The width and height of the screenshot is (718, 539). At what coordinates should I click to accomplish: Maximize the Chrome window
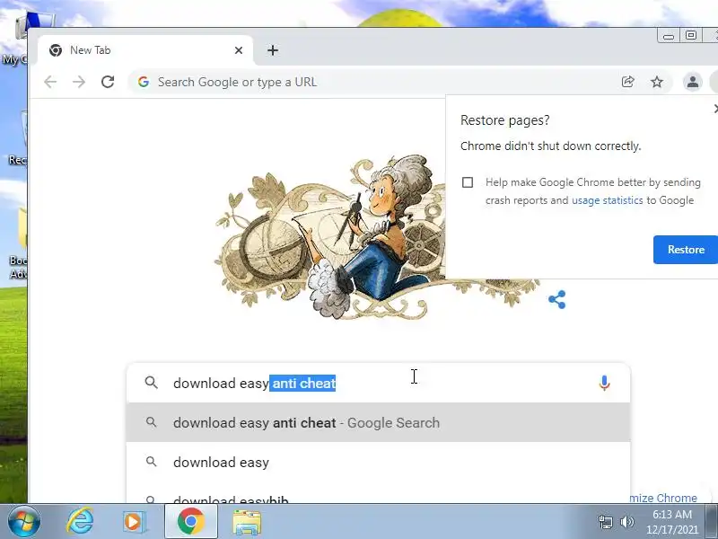click(x=690, y=35)
